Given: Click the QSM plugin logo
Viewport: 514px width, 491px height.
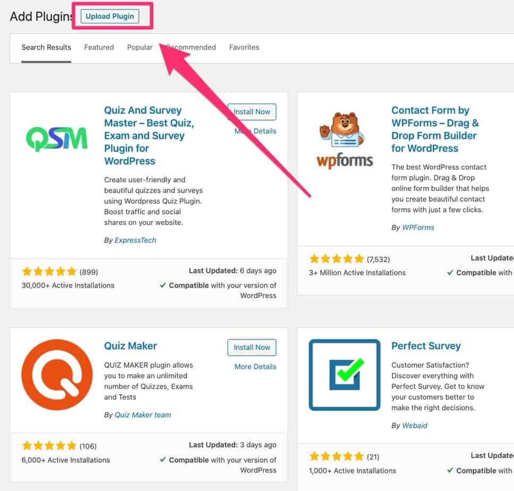Looking at the screenshot, I should coord(57,139).
